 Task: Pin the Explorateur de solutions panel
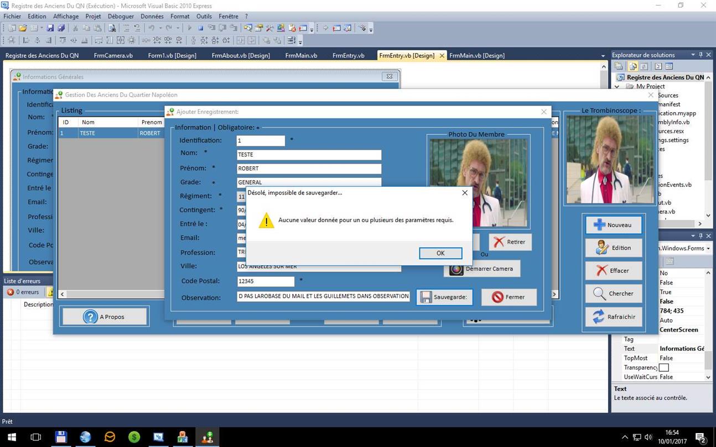pyautogui.click(x=701, y=55)
